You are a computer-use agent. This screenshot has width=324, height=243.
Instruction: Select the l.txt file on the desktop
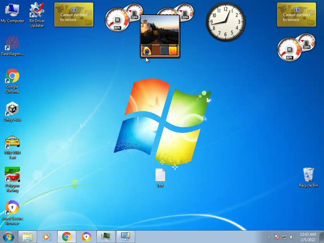point(160,178)
